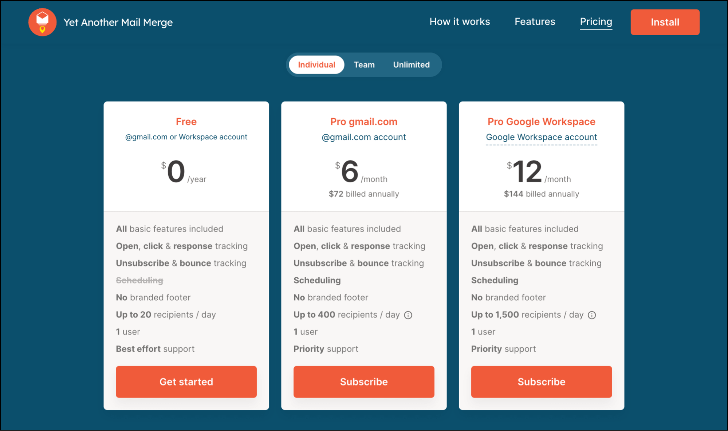
Task: Click the Best effort support text
Action: (x=155, y=349)
